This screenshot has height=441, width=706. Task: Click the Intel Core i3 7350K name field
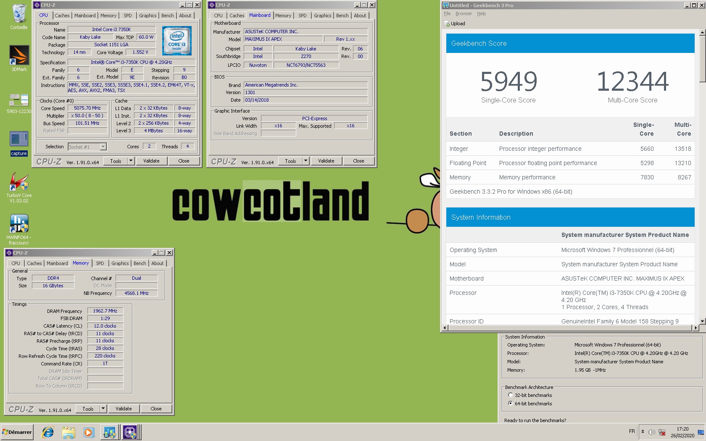click(111, 29)
